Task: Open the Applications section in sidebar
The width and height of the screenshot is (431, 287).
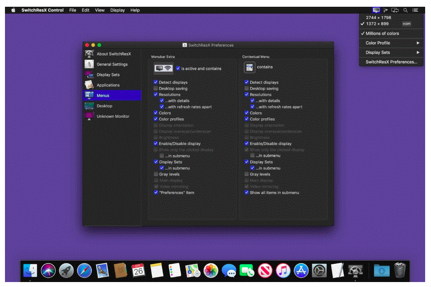Action: click(112, 85)
